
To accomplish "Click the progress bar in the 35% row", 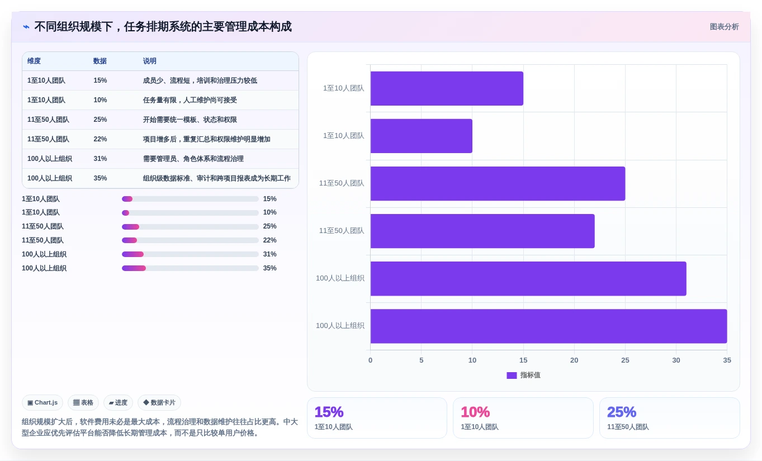I will 190,268.
